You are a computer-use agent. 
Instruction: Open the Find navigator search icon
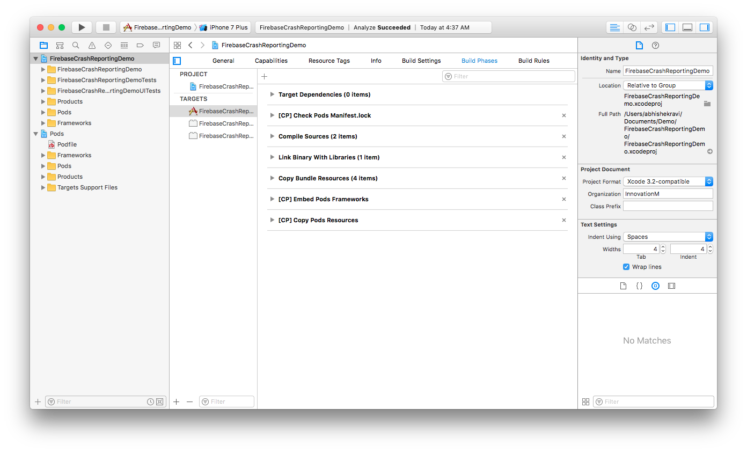tap(76, 46)
